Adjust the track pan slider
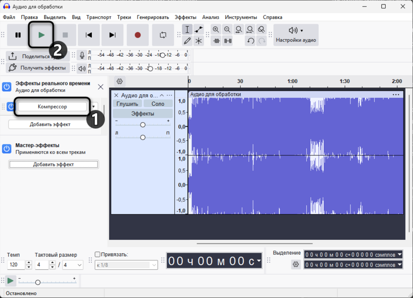Screen dimensions: 413x298 coord(142,137)
